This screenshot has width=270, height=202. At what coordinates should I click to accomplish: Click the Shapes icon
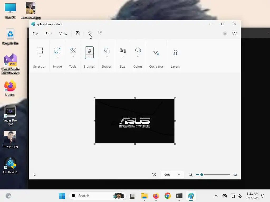107,50
